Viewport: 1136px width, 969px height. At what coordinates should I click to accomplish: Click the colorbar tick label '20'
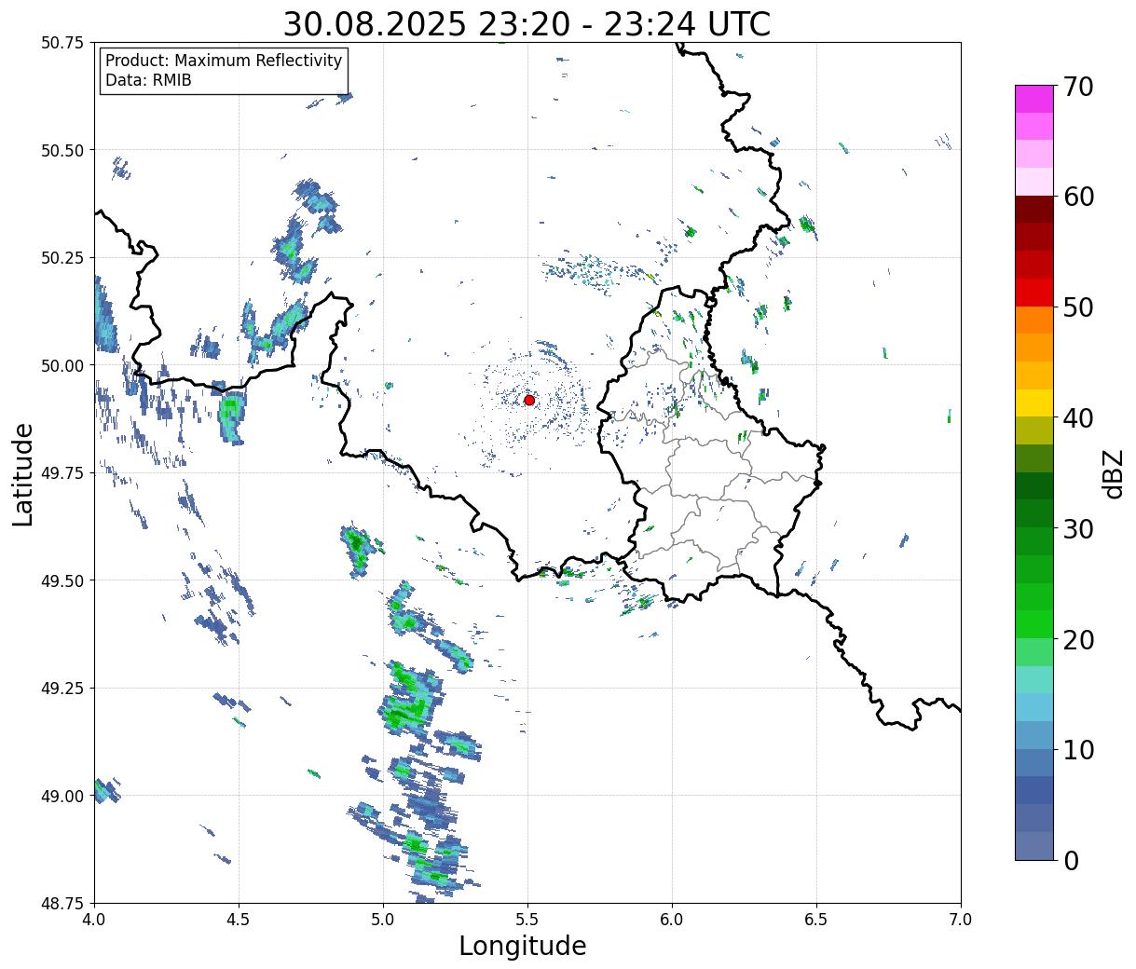coord(1077,639)
